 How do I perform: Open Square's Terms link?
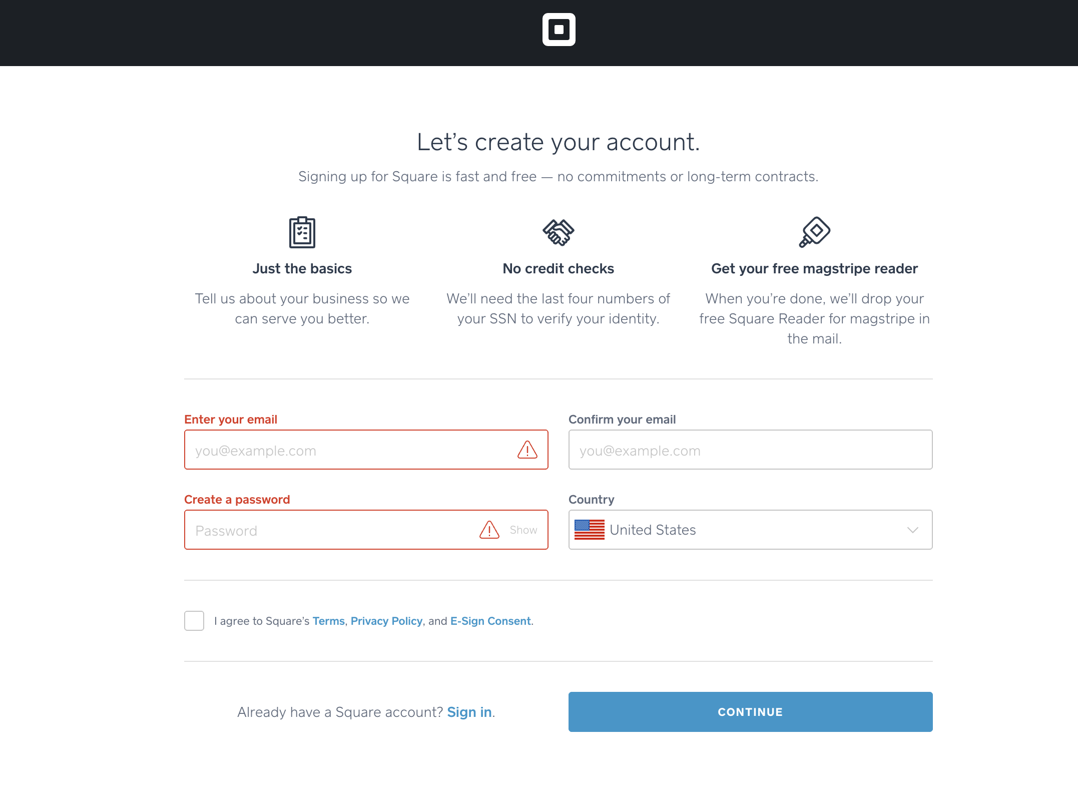click(328, 621)
